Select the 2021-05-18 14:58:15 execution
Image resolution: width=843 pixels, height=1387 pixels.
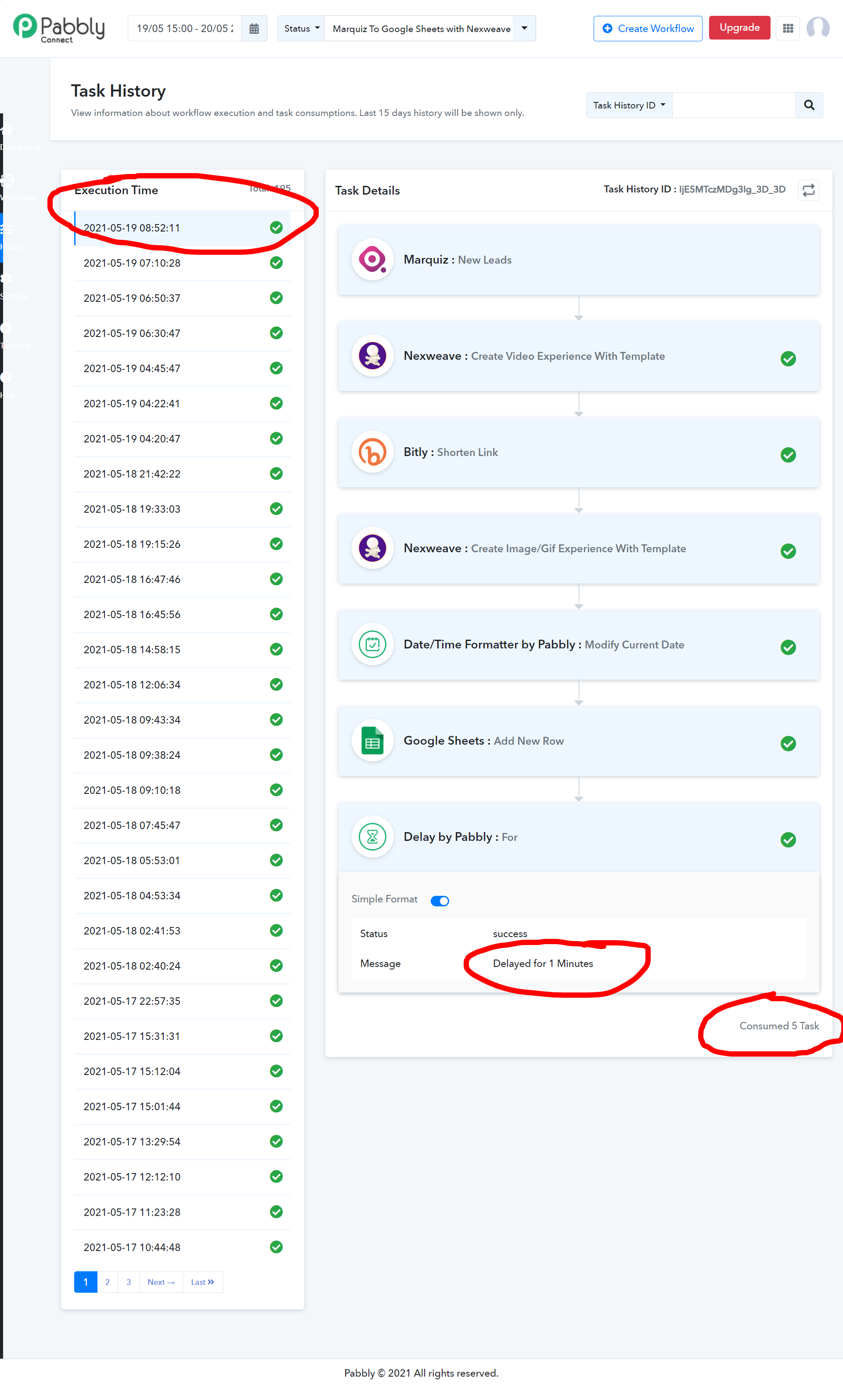click(x=183, y=650)
